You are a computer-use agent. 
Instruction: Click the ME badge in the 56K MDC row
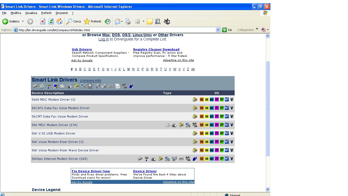pyautogui.click(x=212, y=125)
